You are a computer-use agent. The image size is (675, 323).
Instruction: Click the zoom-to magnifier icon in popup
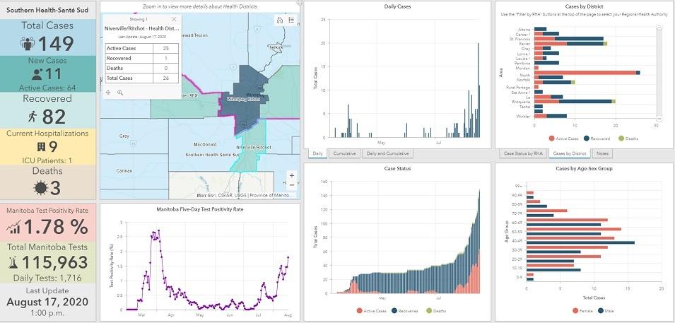click(120, 92)
